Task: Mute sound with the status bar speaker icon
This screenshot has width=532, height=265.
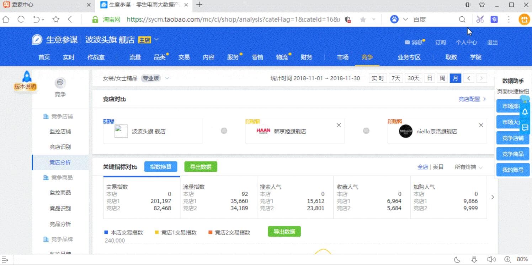Action: 491,259
